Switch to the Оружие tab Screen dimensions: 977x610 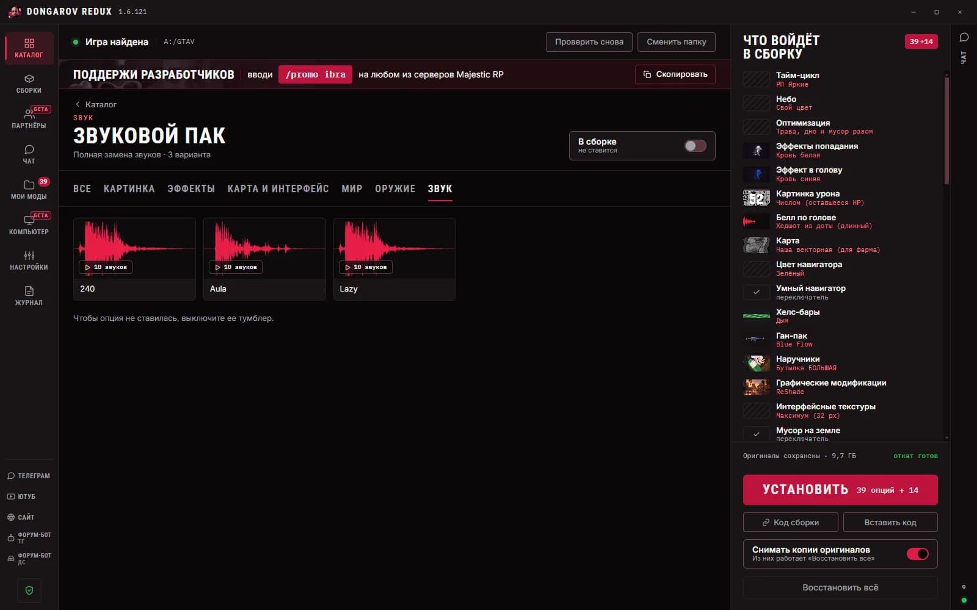pyautogui.click(x=395, y=189)
